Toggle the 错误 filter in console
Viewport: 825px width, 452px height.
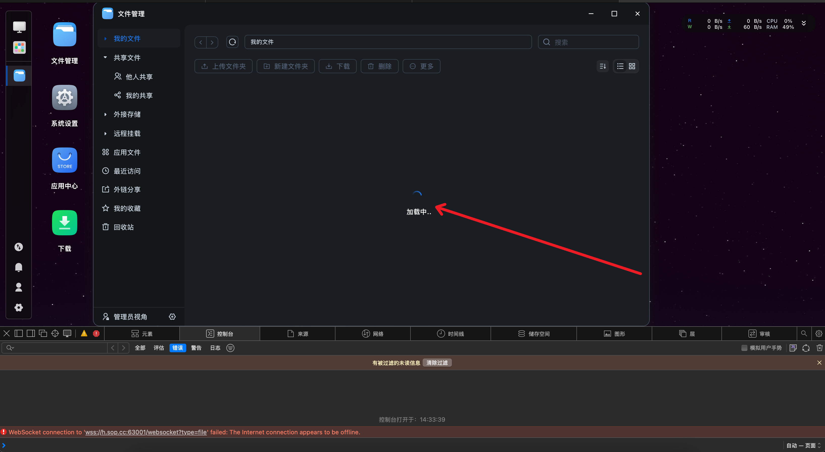177,348
